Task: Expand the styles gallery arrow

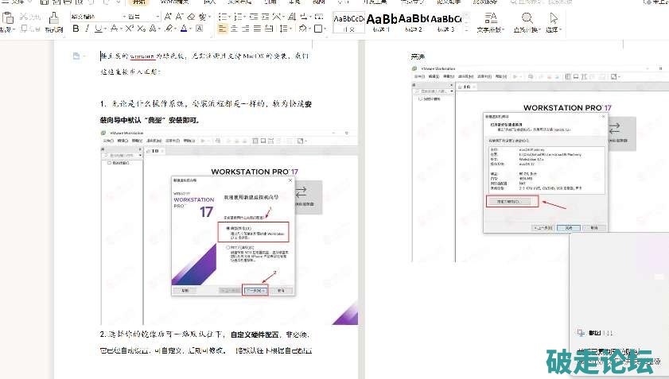Action: tap(465, 29)
